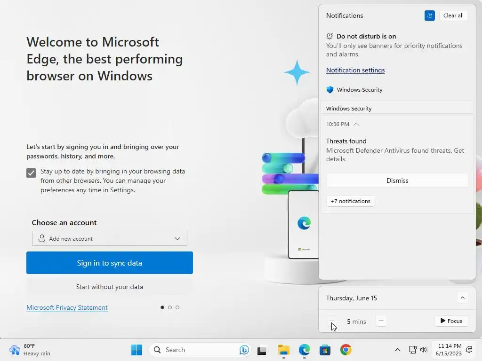Switch to Microsoft Edge on taskbar
Viewport: 482px width, 361px height.
pos(305,350)
